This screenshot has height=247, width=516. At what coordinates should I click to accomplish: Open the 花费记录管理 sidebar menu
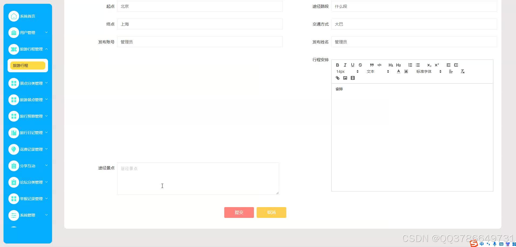(28, 149)
